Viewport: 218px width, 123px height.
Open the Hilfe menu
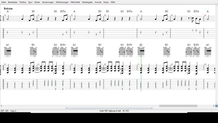tap(113, 2)
